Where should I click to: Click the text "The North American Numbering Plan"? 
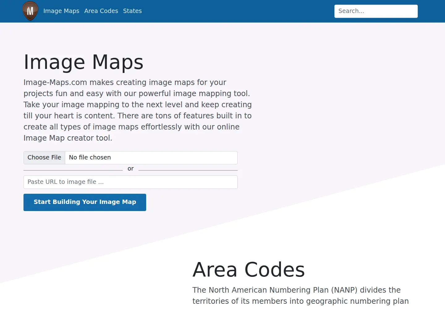pos(261,290)
